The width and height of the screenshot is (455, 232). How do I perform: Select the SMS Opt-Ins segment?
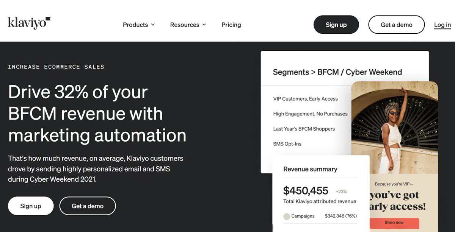287,144
